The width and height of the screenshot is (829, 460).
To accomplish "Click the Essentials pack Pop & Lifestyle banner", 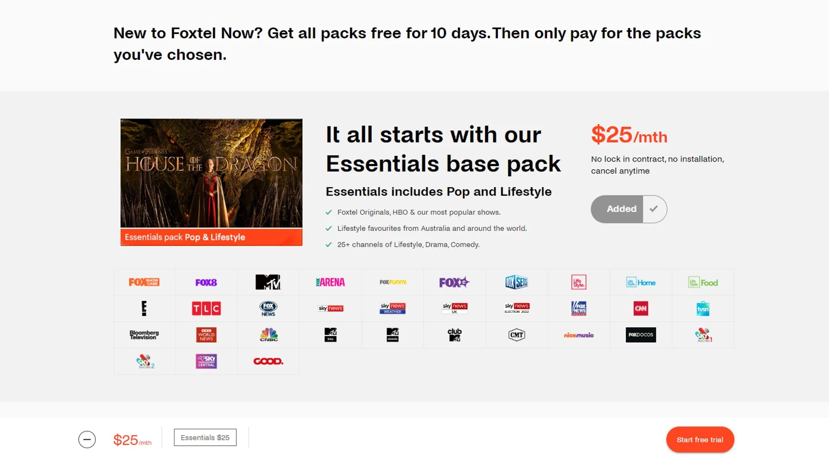I will pyautogui.click(x=211, y=237).
